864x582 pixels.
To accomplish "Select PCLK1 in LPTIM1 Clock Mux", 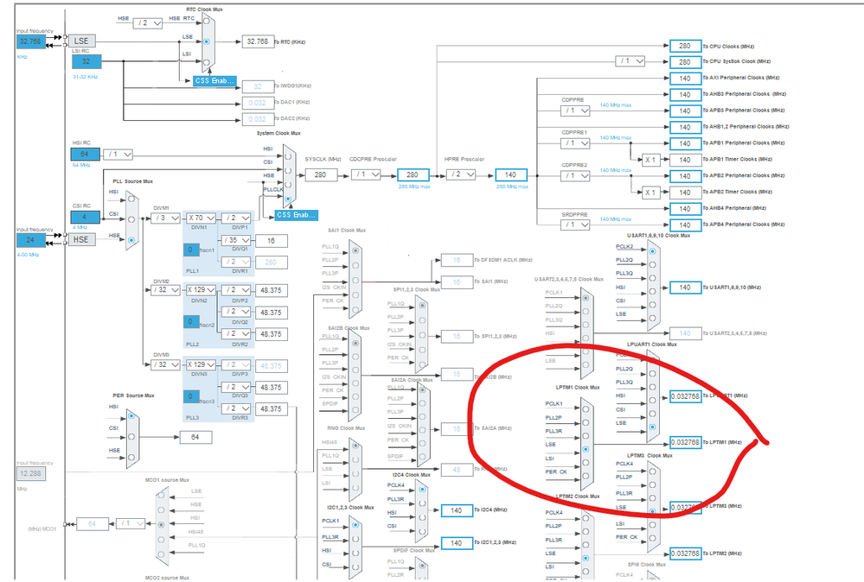I will click(586, 408).
